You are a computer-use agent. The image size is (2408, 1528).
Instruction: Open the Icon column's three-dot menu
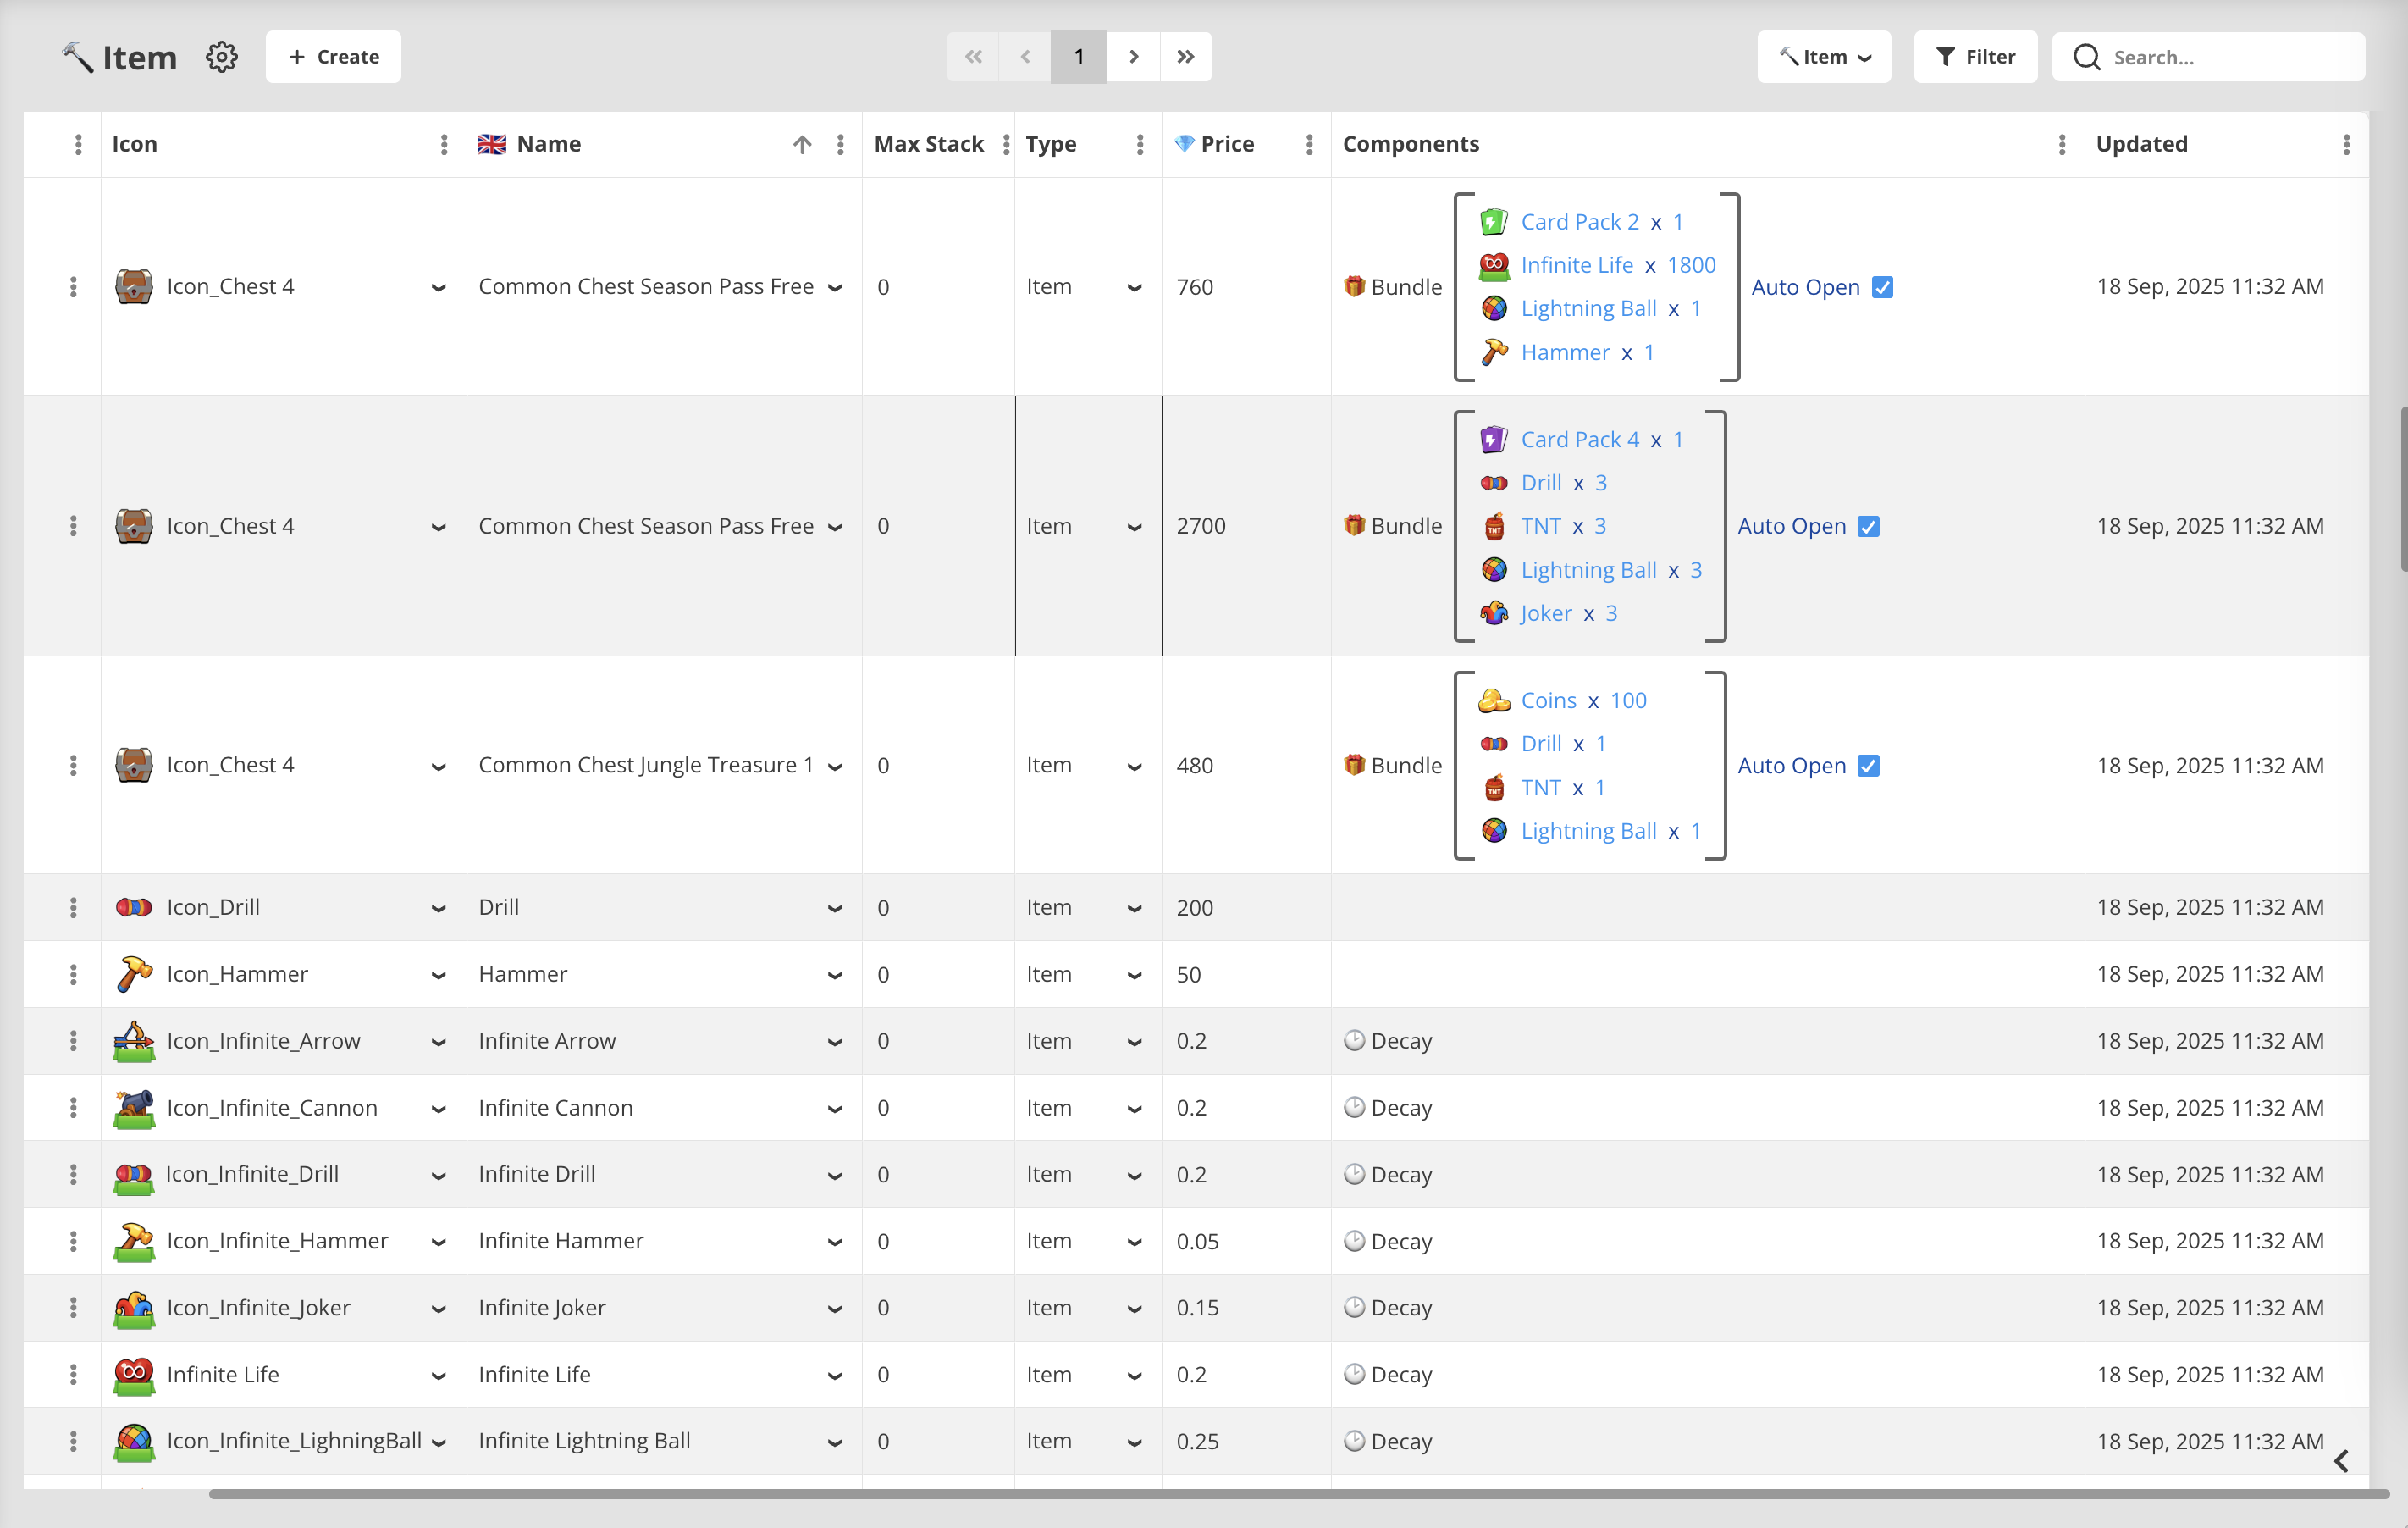pos(444,144)
